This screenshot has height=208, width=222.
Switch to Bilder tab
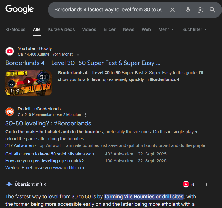110,29
